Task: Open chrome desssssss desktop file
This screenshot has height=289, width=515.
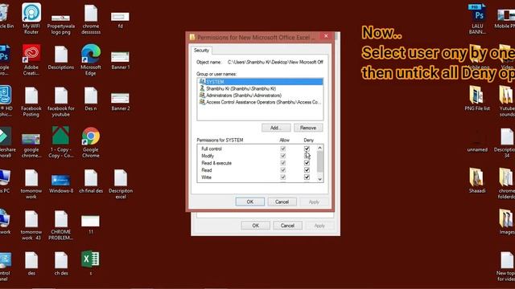Action: (x=91, y=19)
